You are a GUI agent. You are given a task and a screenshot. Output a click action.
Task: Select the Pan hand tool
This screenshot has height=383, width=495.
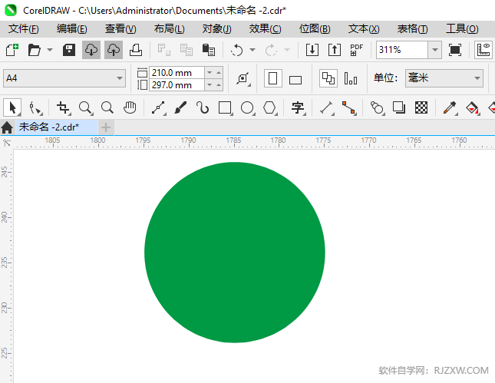click(x=130, y=107)
